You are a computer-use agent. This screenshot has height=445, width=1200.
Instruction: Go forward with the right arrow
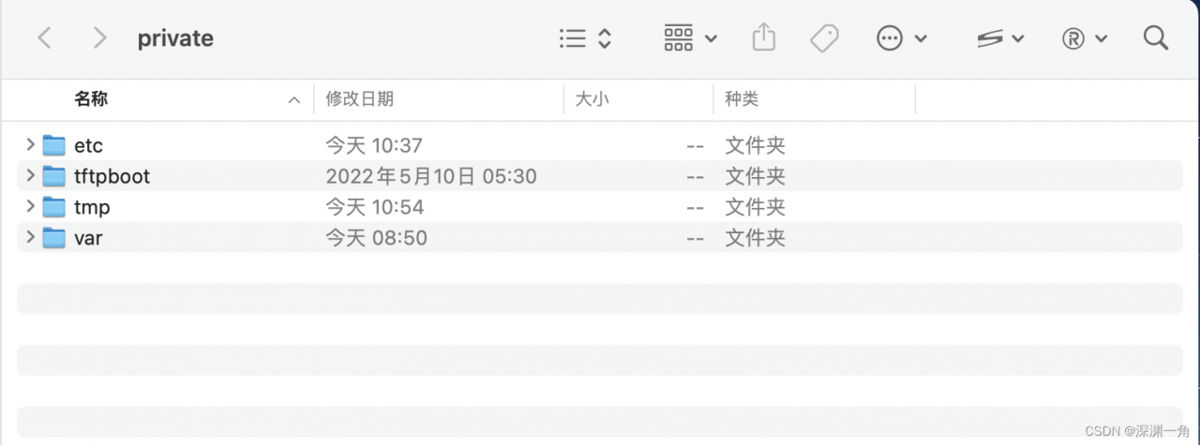(x=99, y=38)
